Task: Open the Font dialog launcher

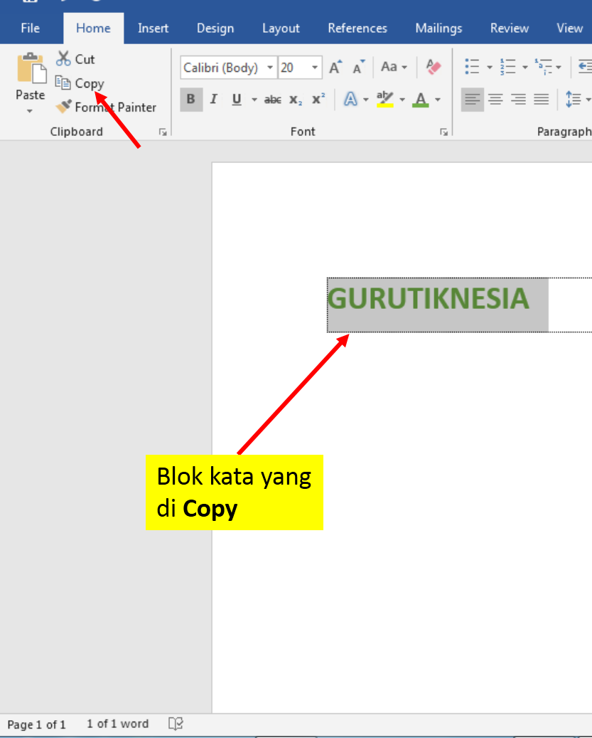Action: [444, 132]
